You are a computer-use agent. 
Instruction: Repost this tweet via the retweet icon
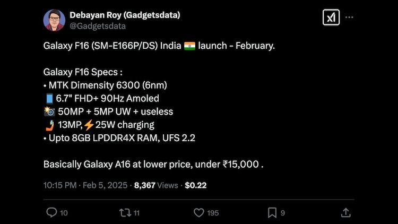point(124,212)
